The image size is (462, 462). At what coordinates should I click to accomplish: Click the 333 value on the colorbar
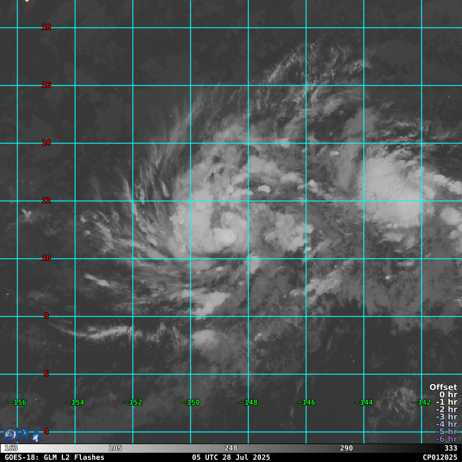[450, 448]
